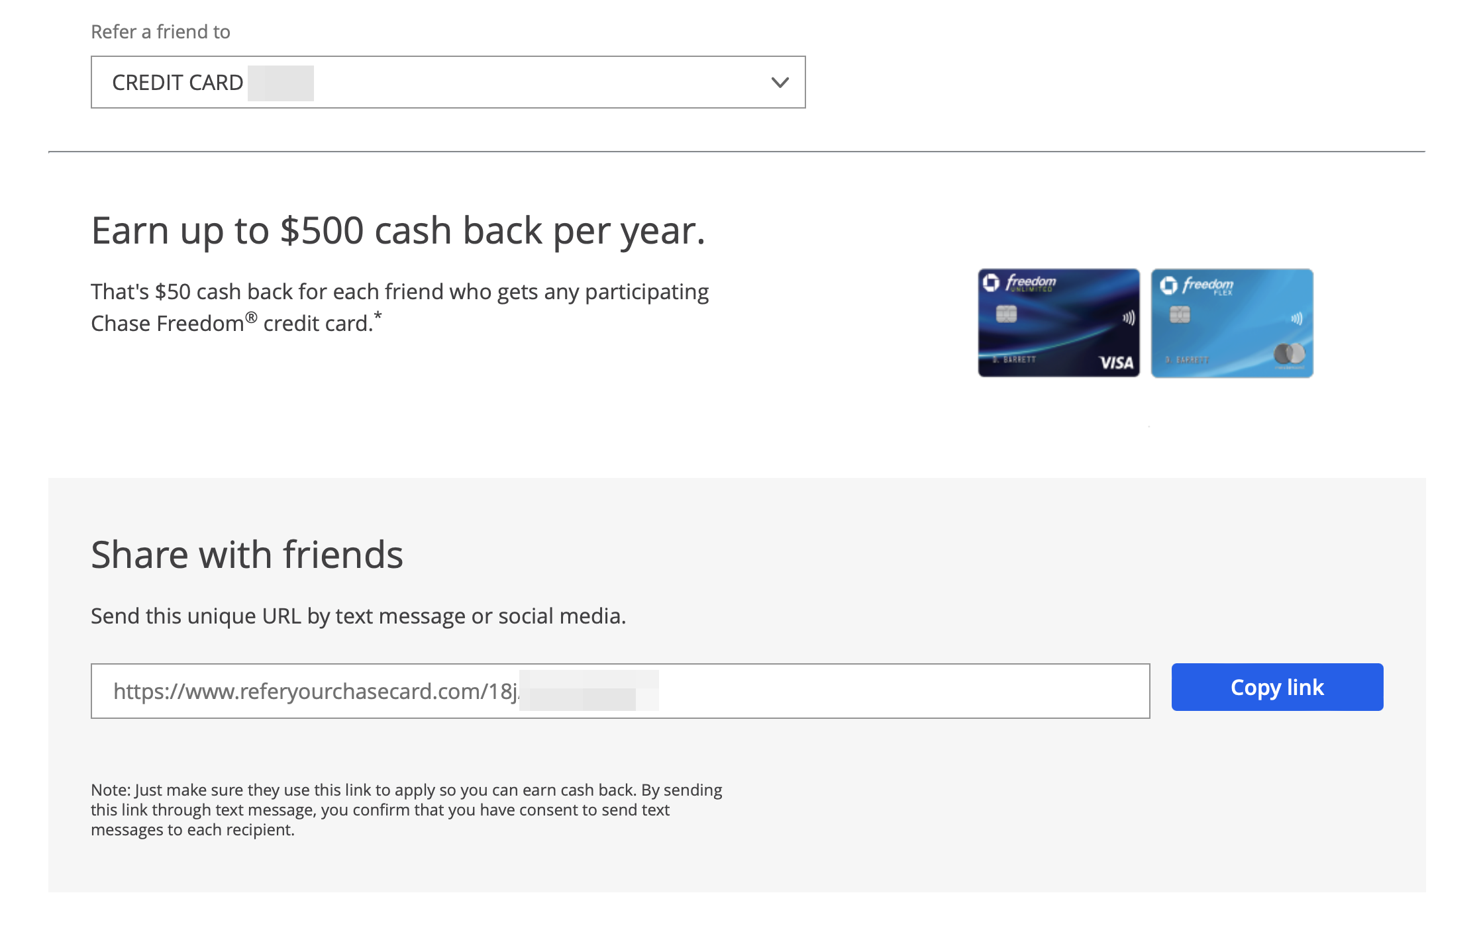Click the chip on the Freedom Flex card
This screenshot has width=1481, height=932.
[1180, 314]
